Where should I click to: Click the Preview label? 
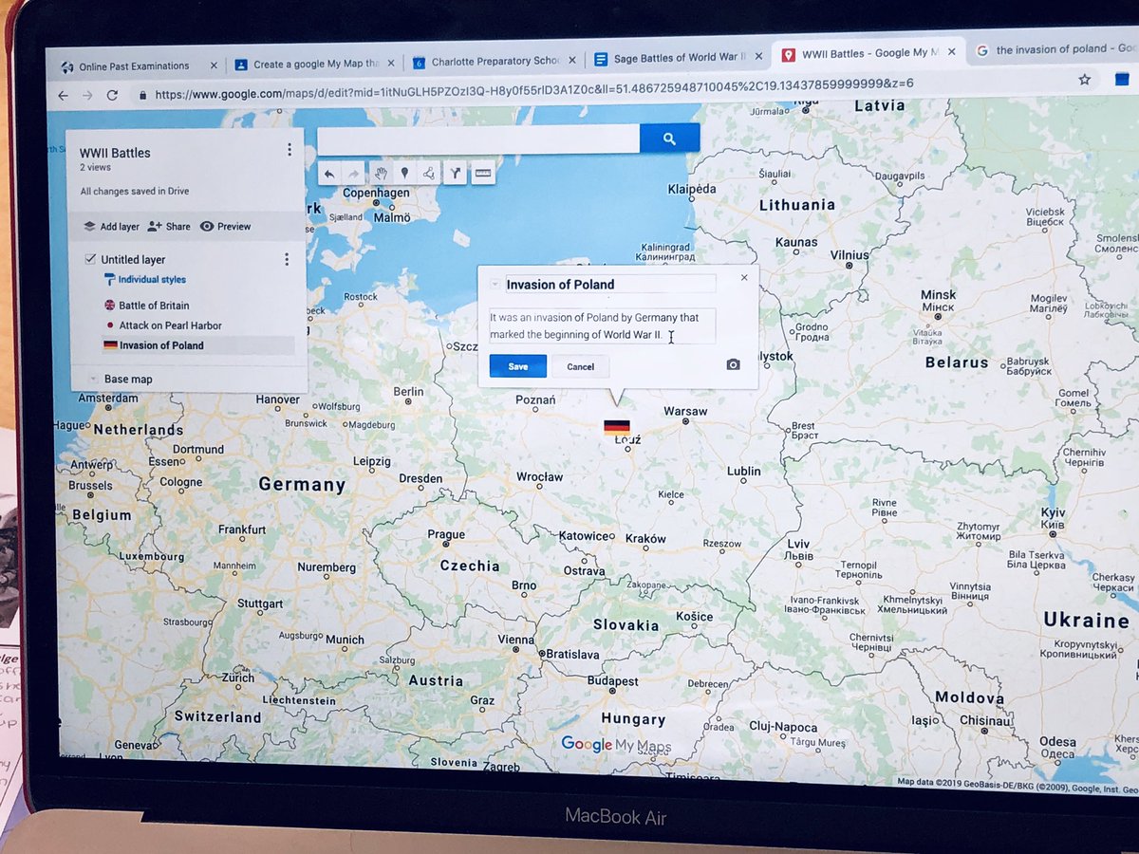point(233,227)
